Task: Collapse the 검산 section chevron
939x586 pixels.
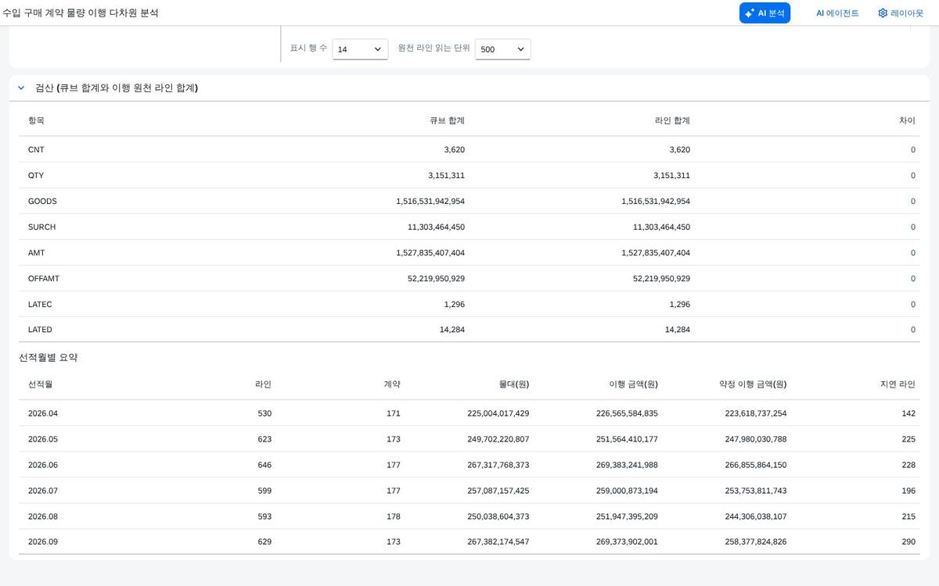Action: click(x=21, y=88)
